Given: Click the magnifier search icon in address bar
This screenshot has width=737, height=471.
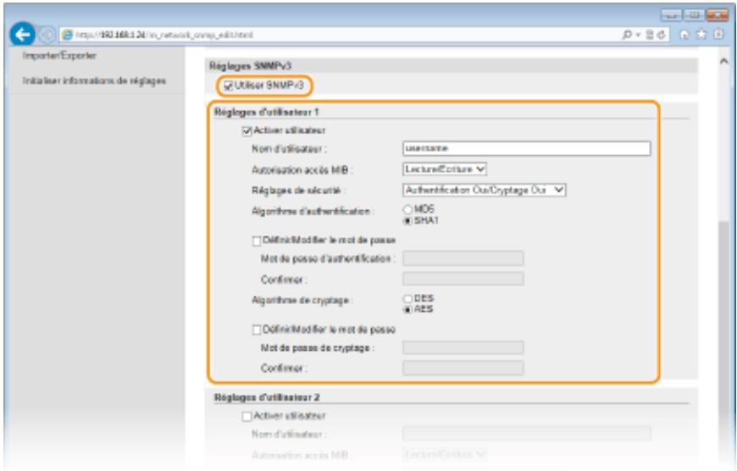Looking at the screenshot, I should [x=627, y=35].
